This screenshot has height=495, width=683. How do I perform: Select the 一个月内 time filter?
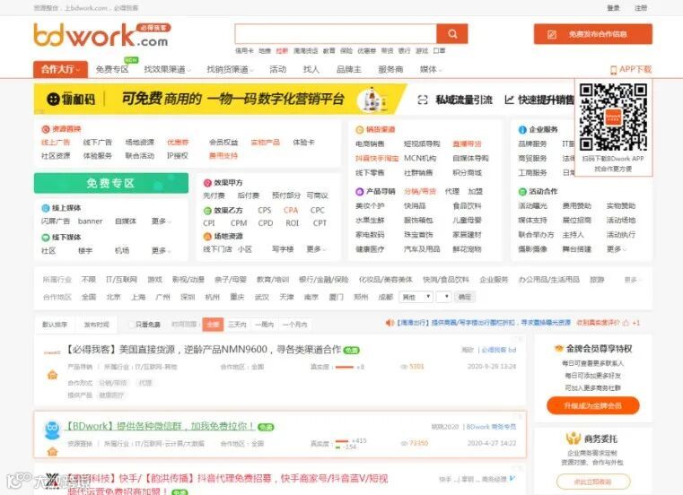coord(295,325)
